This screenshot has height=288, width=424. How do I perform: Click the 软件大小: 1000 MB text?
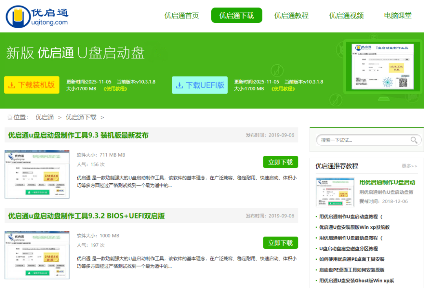point(98,235)
